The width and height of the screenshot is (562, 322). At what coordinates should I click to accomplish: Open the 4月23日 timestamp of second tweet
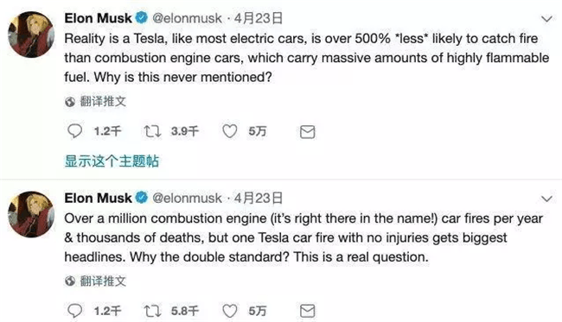(x=259, y=198)
